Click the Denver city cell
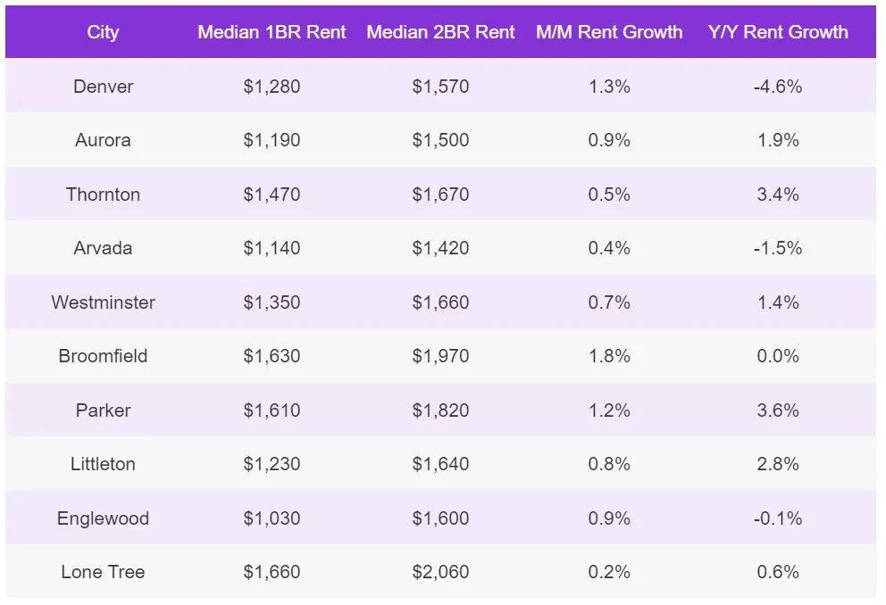This screenshot has height=605, width=886. [x=103, y=87]
